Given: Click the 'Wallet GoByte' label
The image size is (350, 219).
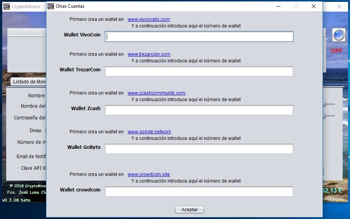Looking at the screenshot, I should pos(84,147).
